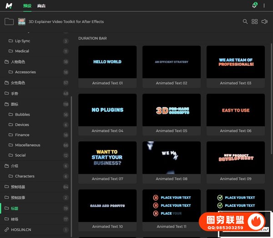Viewport: 273px width, 238px height.
Task: Click the 3D Explainer toolkit pack thumbnail
Action: point(21,21)
